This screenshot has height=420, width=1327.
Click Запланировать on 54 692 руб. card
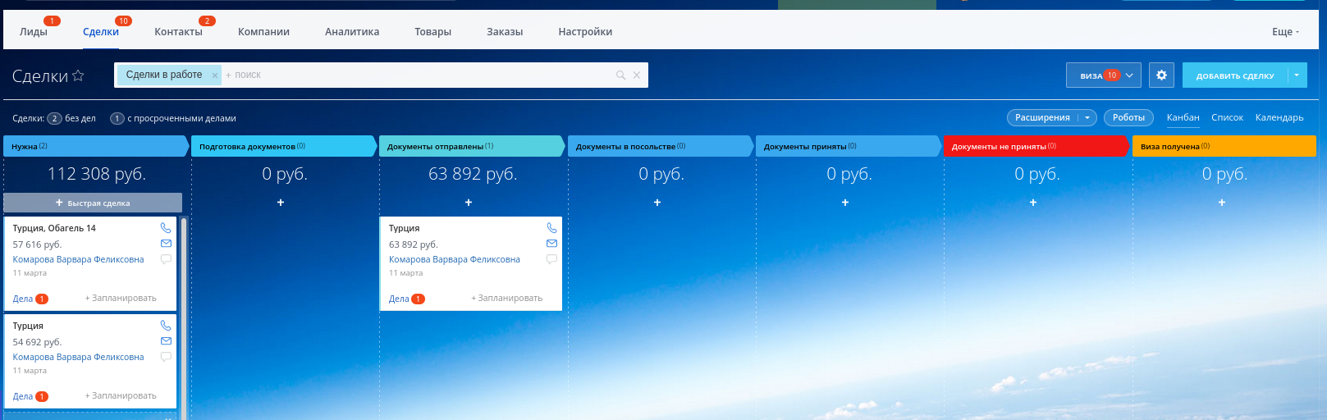tap(121, 396)
